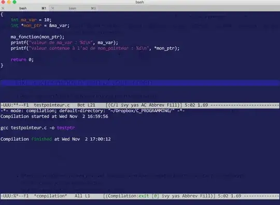
Task: Click the 'mode: compilation; default-directory' header line
Action: click(92, 111)
